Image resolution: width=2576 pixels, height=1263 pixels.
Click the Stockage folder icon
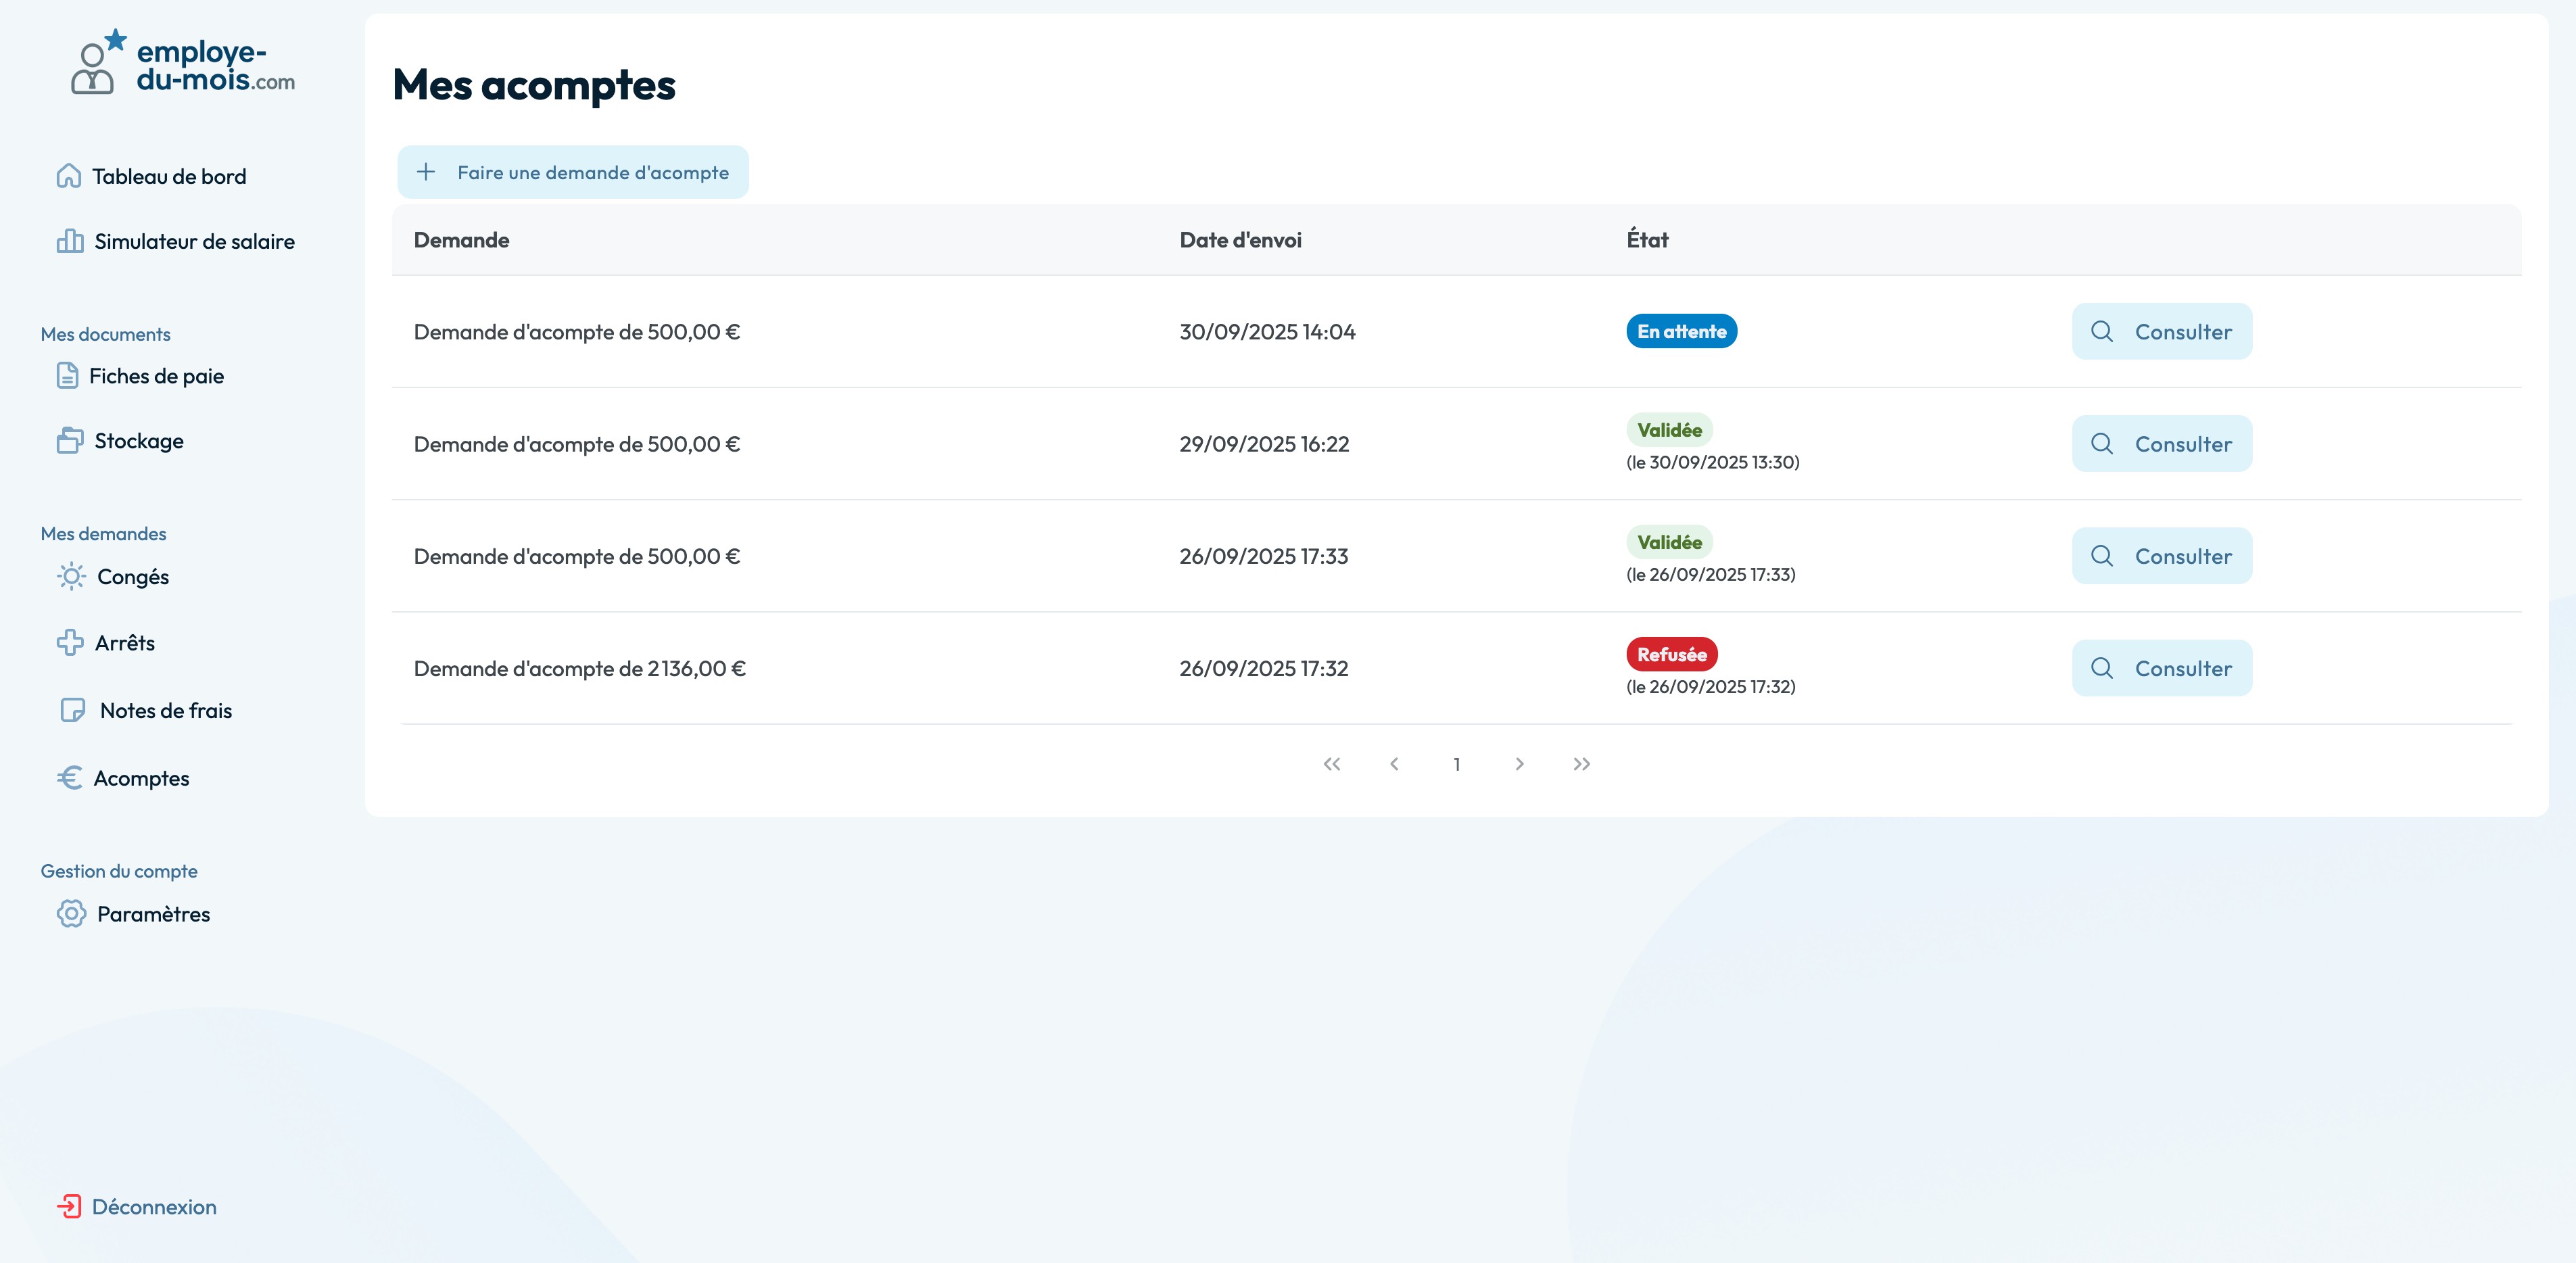coord(70,441)
